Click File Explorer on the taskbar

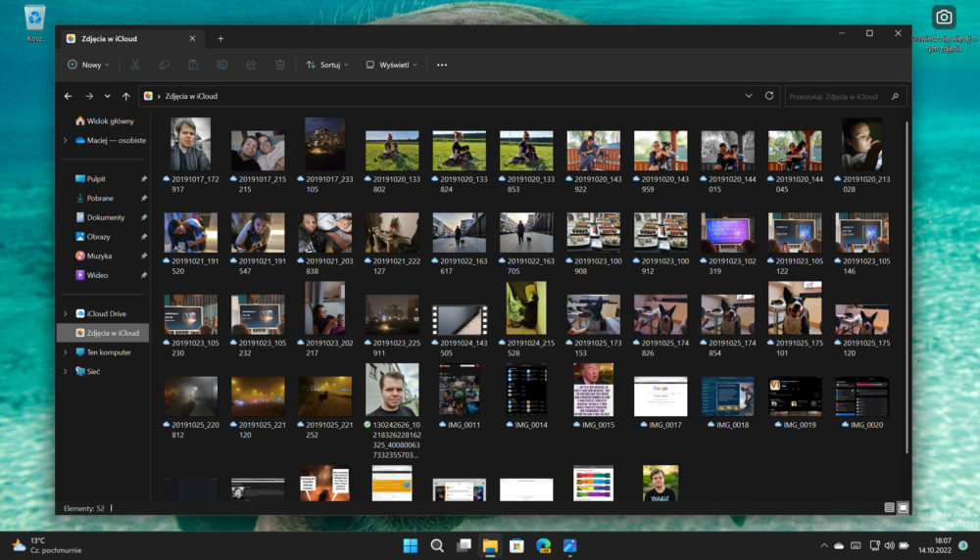[x=490, y=545]
